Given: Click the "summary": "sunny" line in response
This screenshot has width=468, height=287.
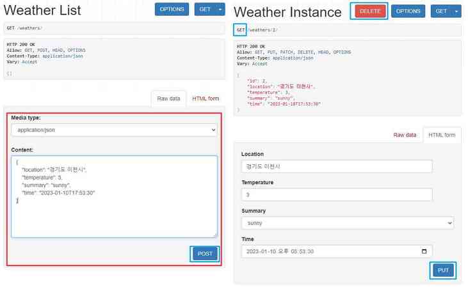Looking at the screenshot, I should [271, 98].
